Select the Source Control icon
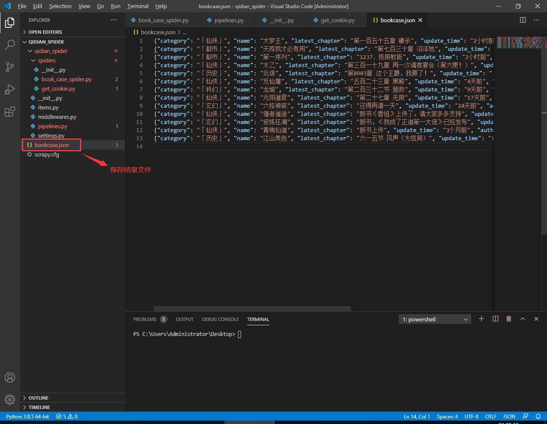The image size is (547, 424). (x=9, y=67)
